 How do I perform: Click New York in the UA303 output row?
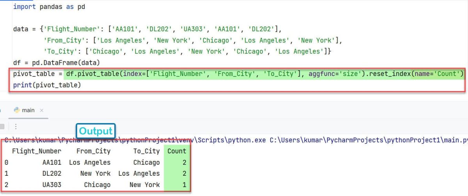pyautogui.click(x=144, y=185)
